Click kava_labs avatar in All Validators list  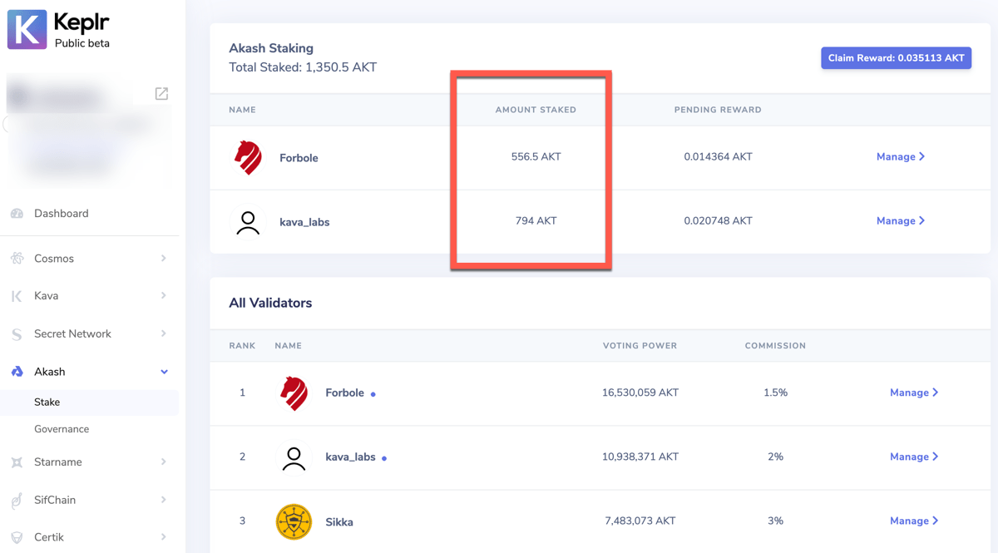[294, 457]
